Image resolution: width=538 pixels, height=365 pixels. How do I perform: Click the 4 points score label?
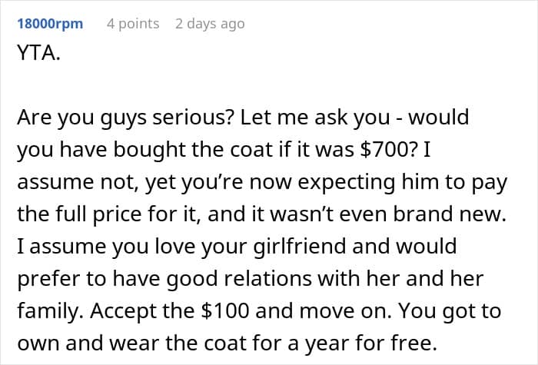[133, 24]
